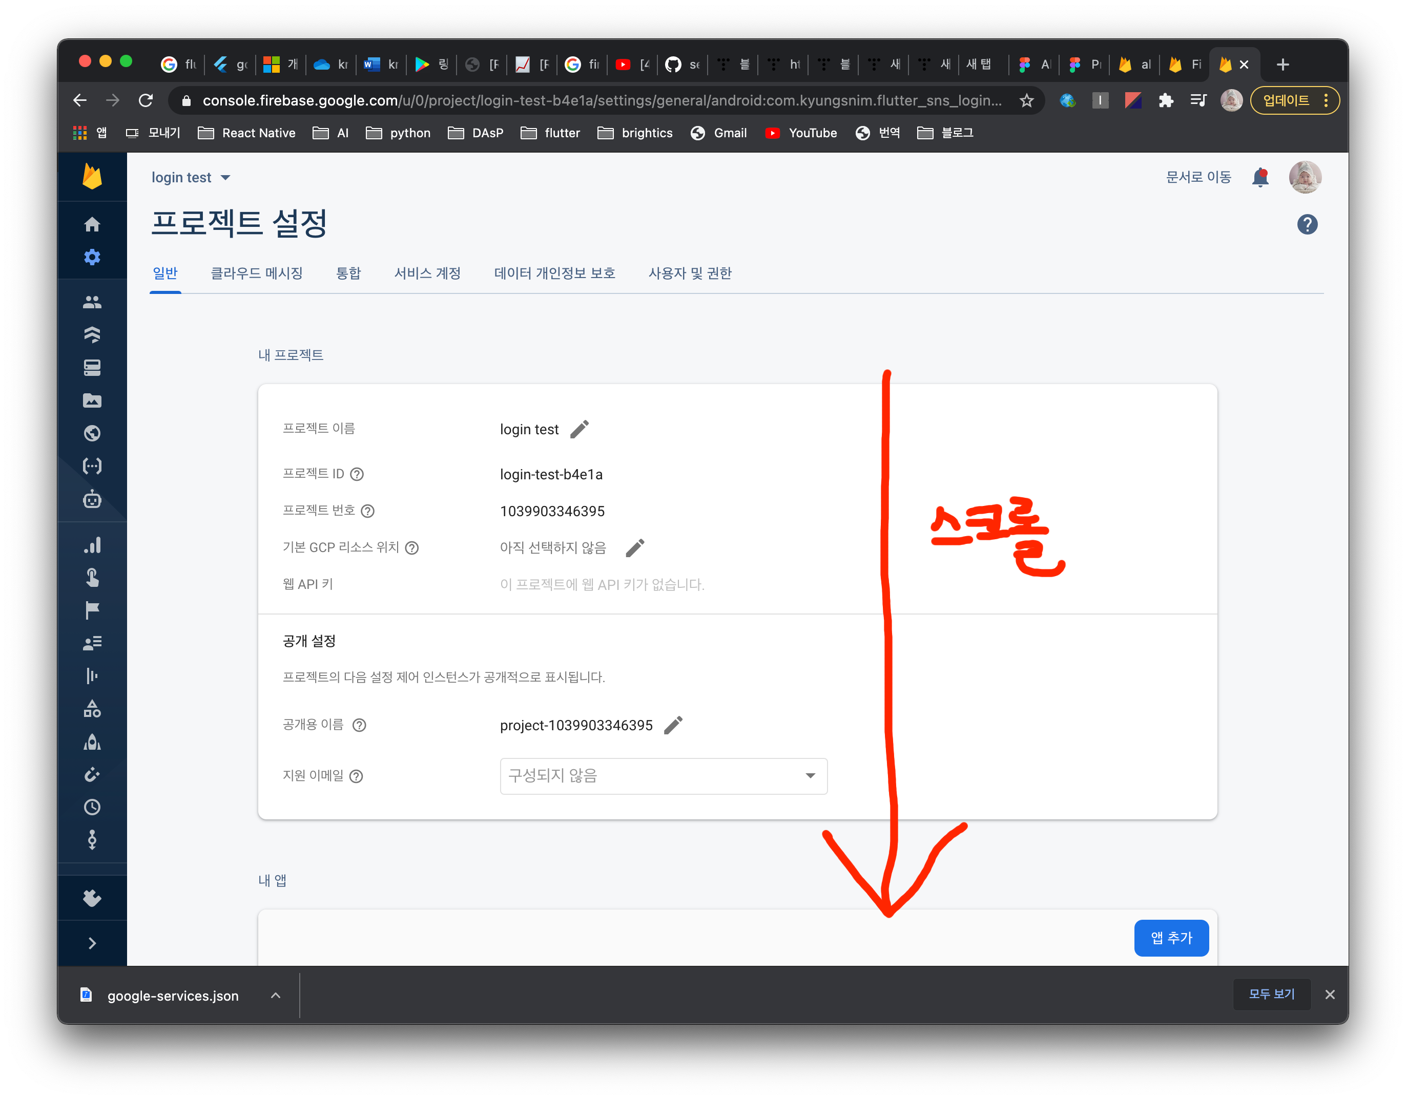Viewport: 1406px width, 1100px height.
Task: Edit project name with pencil icon
Action: pyautogui.click(x=580, y=430)
